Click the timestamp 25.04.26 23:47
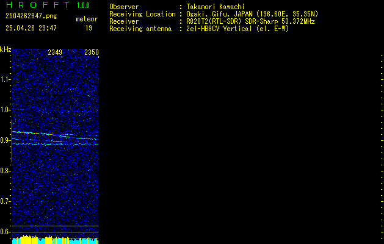The width and height of the screenshot is (384, 244). [31, 28]
